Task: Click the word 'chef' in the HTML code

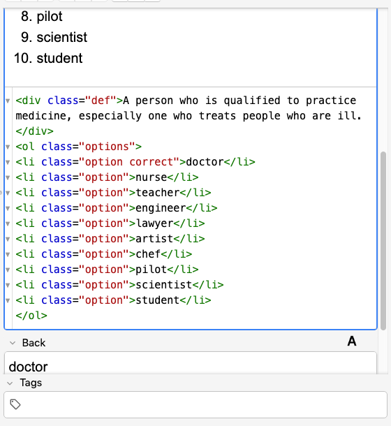Action: [148, 254]
